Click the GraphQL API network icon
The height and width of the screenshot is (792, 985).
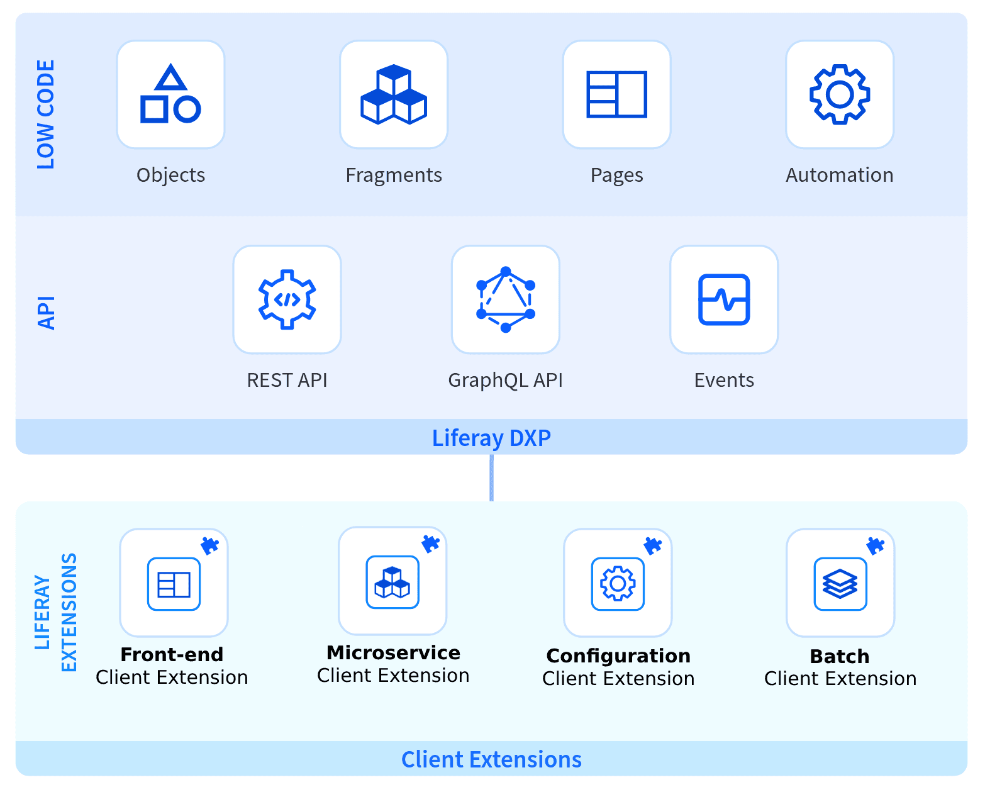(x=506, y=299)
